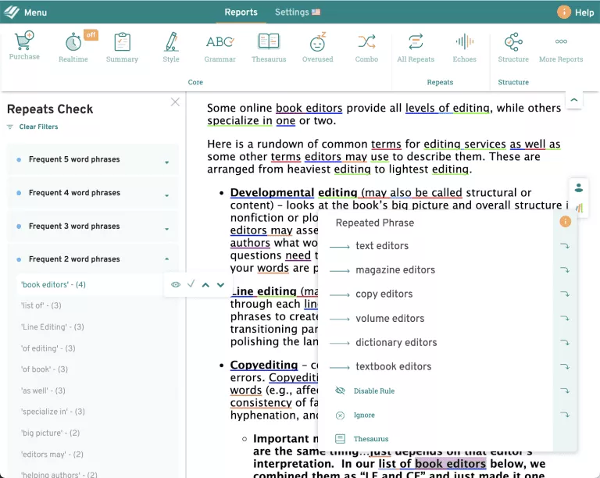
Task: Click the arrow icon beside 'textbook editors'
Action: [565, 367]
